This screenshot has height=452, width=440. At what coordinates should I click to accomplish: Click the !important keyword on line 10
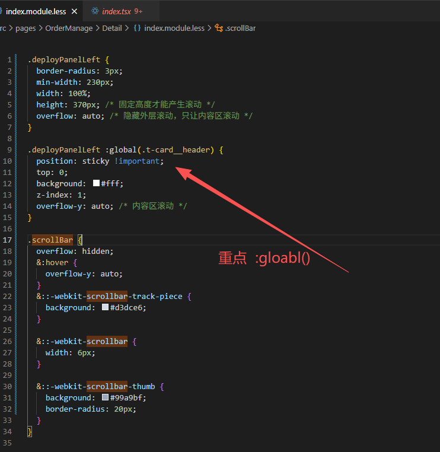click(137, 161)
